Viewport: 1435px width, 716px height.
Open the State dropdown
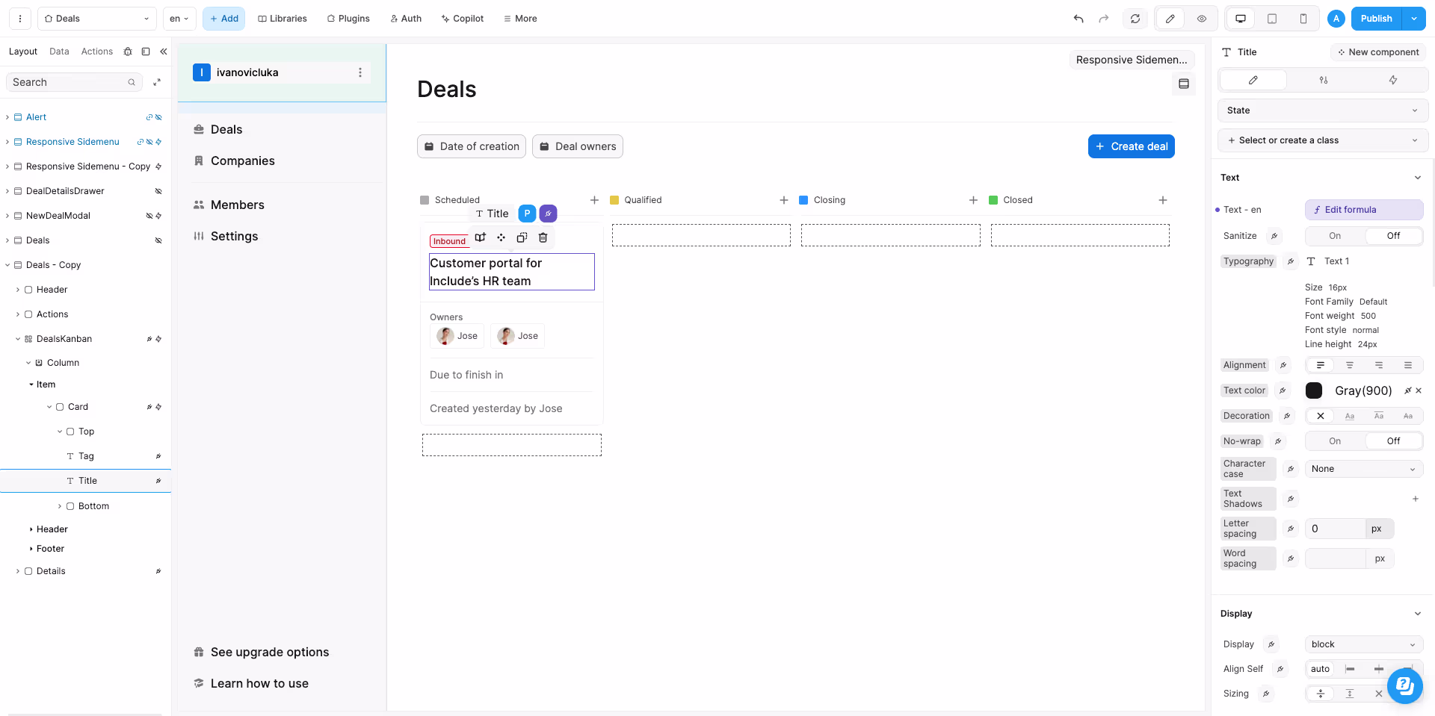1322,110
